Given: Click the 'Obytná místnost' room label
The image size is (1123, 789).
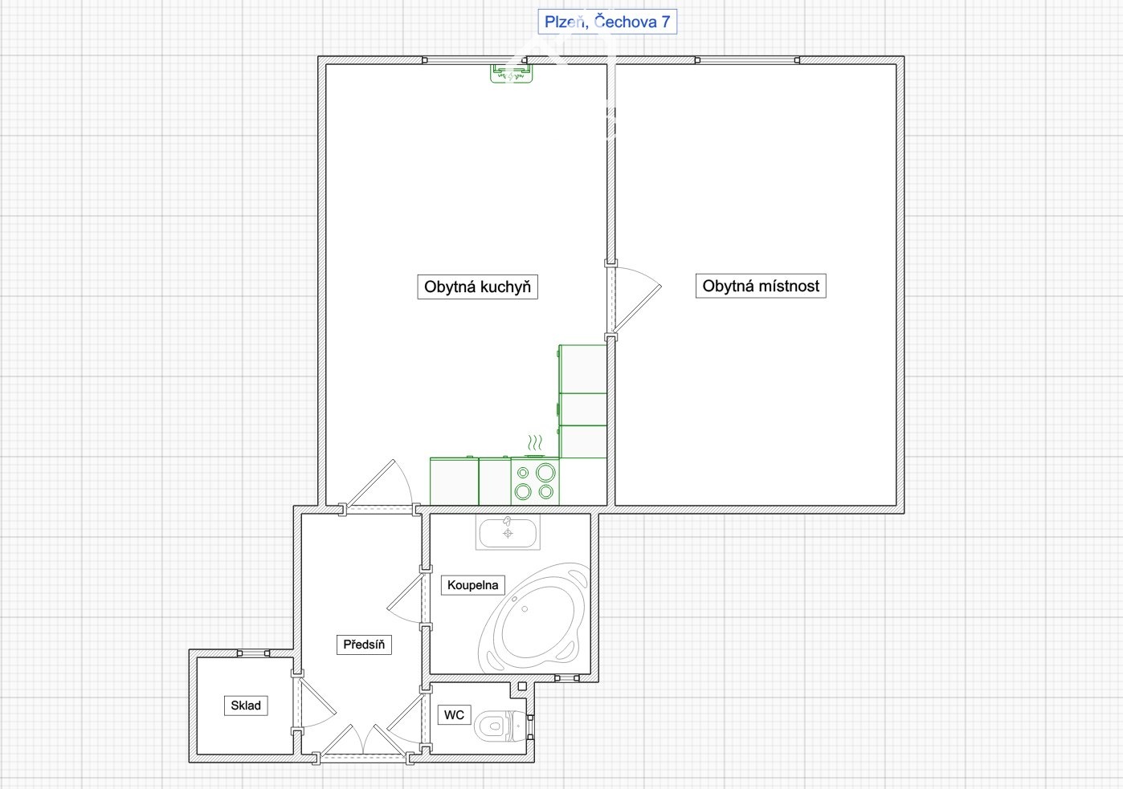Looking at the screenshot, I should coord(760,286).
